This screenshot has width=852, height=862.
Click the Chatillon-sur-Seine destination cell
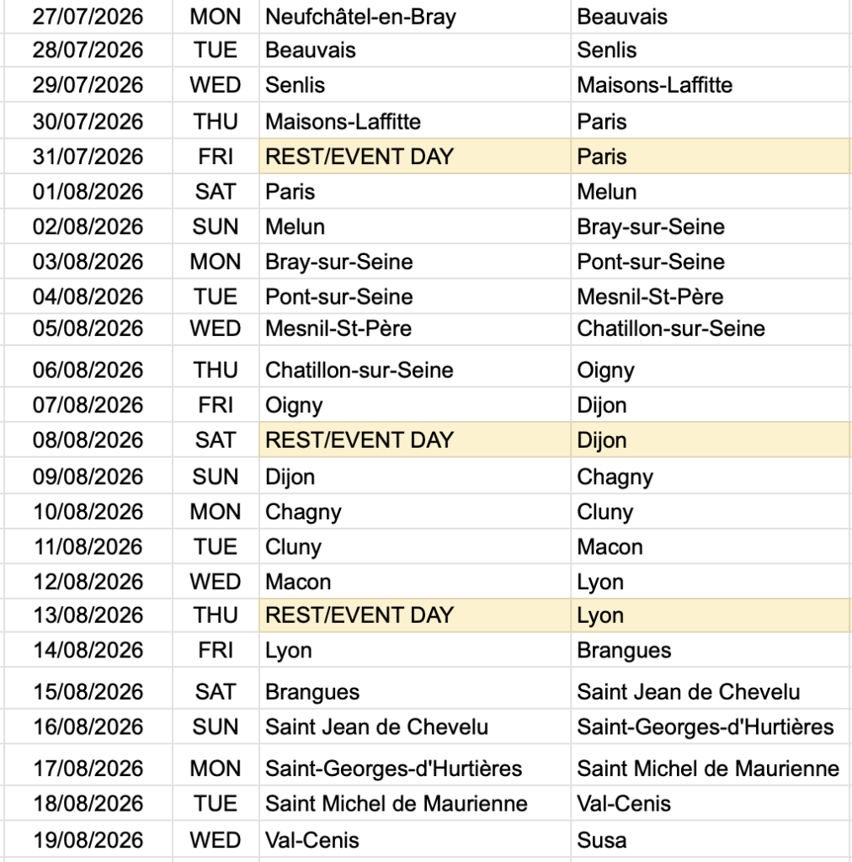click(711, 329)
